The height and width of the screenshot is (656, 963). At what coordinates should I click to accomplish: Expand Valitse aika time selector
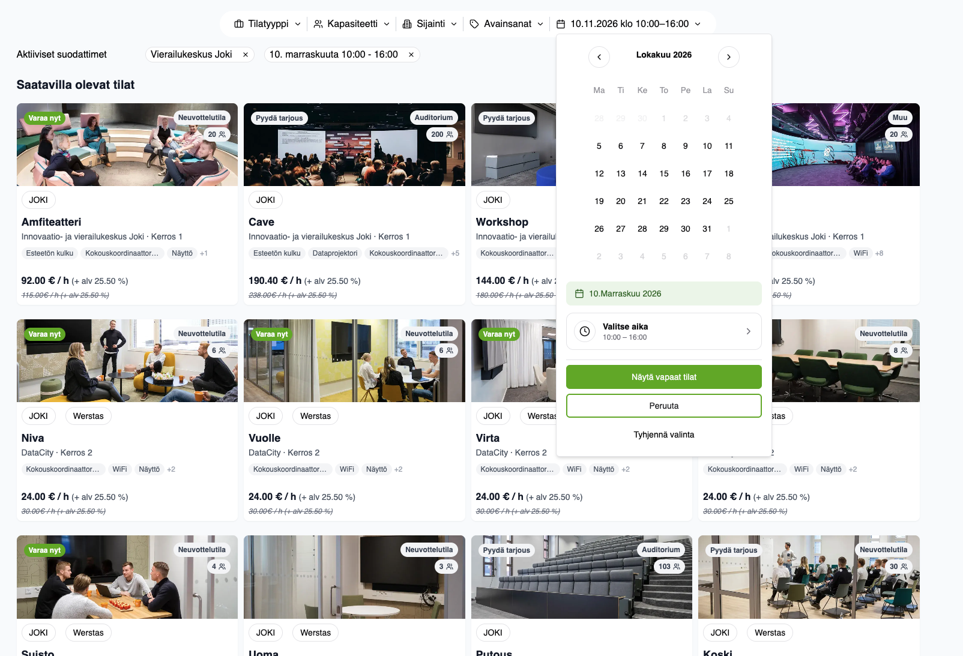click(x=664, y=331)
